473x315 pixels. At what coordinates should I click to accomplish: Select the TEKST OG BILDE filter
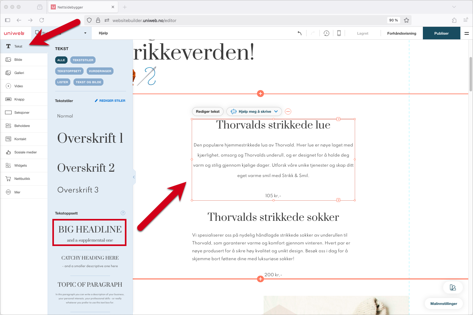point(89,82)
